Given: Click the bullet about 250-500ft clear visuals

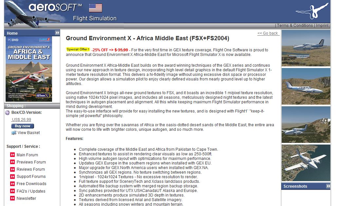Looking at the screenshot, I should 145,154.
